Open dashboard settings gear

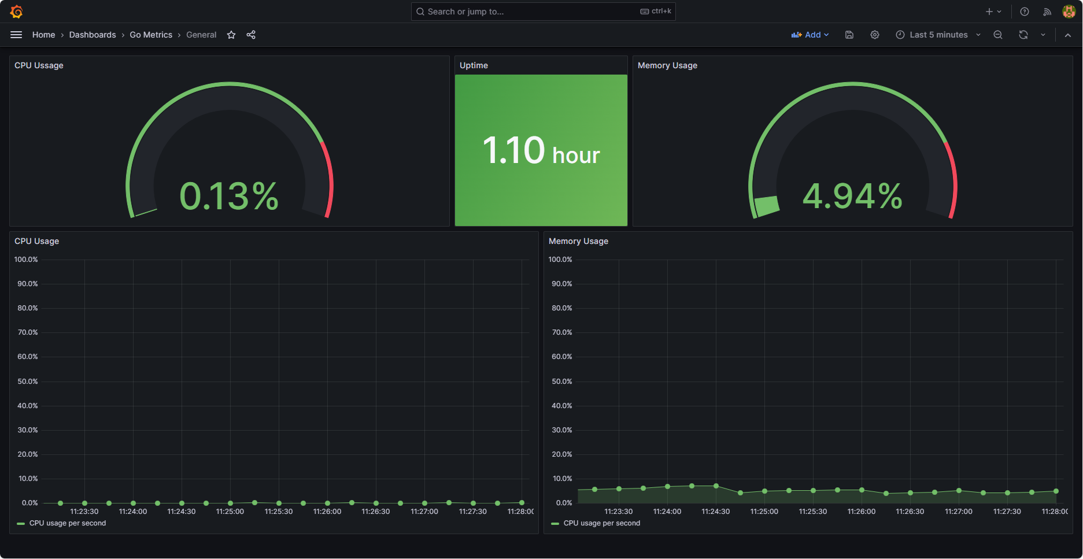(875, 35)
